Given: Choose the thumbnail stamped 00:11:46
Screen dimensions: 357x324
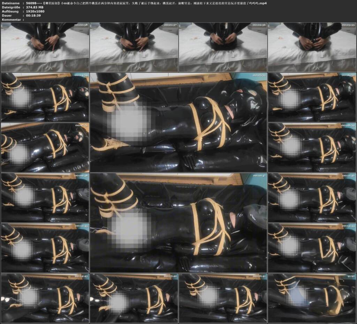Looking at the screenshot, I should click(312, 198).
